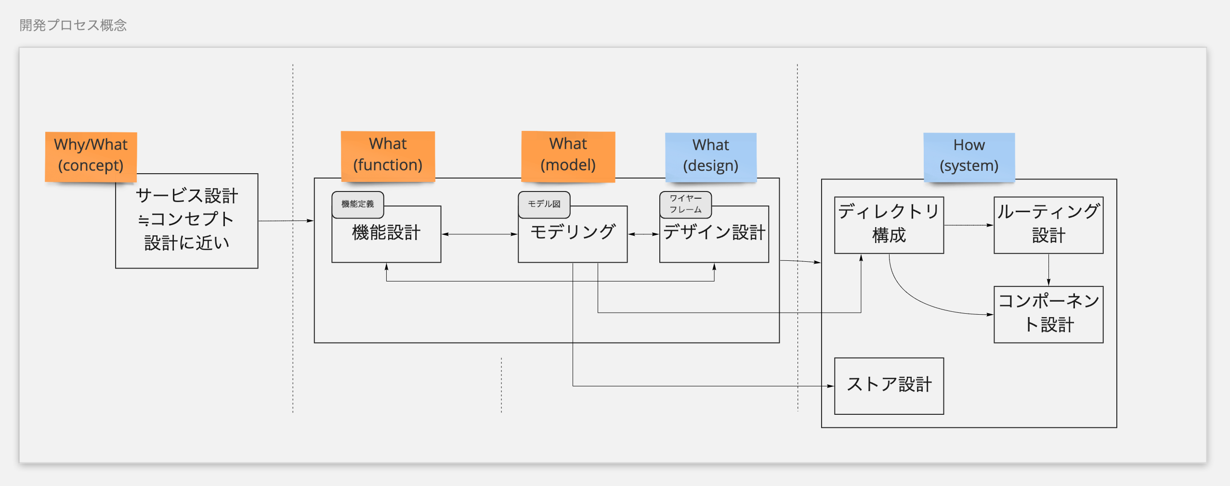The image size is (1230, 486).
Task: Click the blue What (design) sticky note
Action: point(710,156)
